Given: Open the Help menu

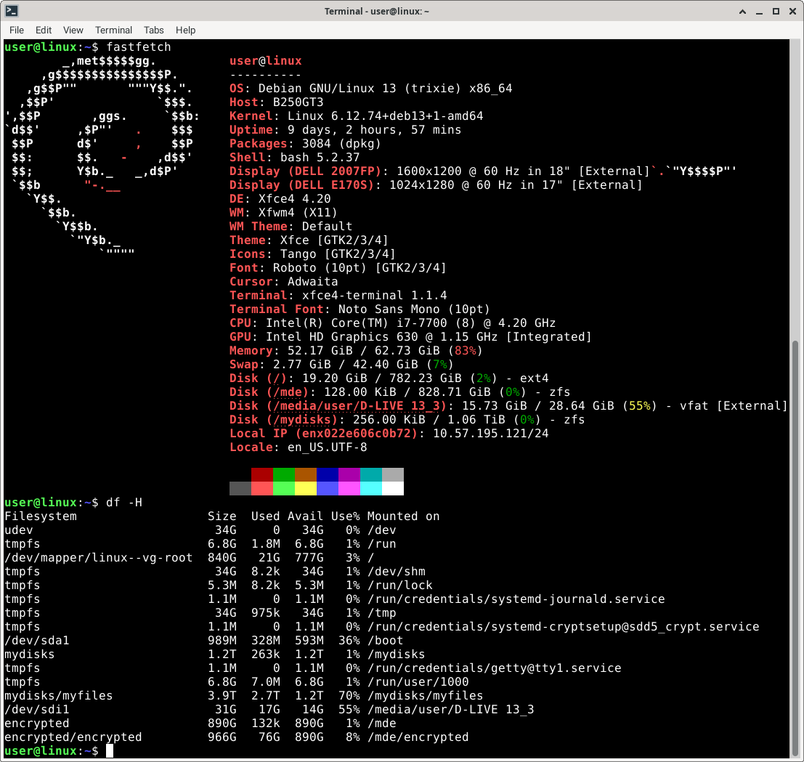Looking at the screenshot, I should 185,31.
